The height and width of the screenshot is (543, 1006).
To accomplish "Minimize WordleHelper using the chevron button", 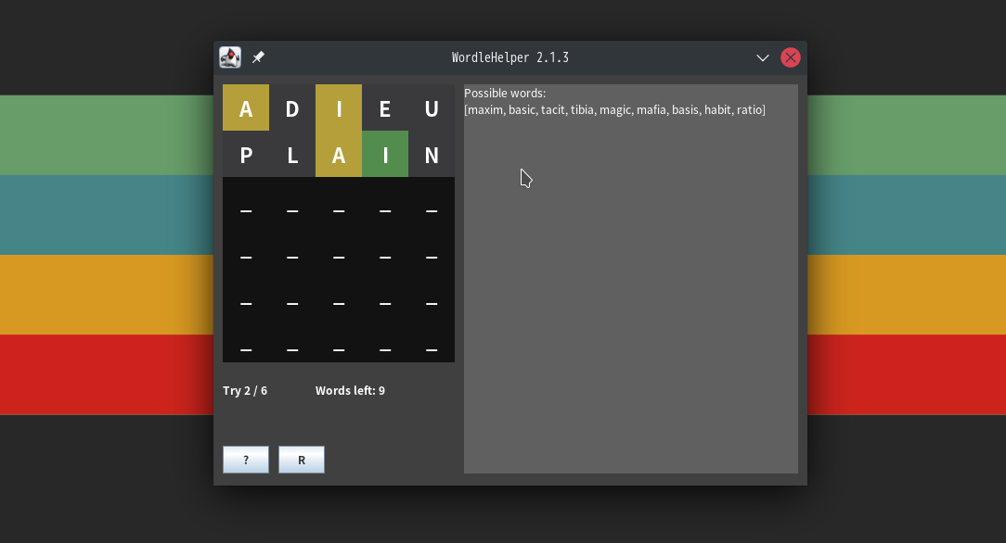I will pyautogui.click(x=762, y=57).
